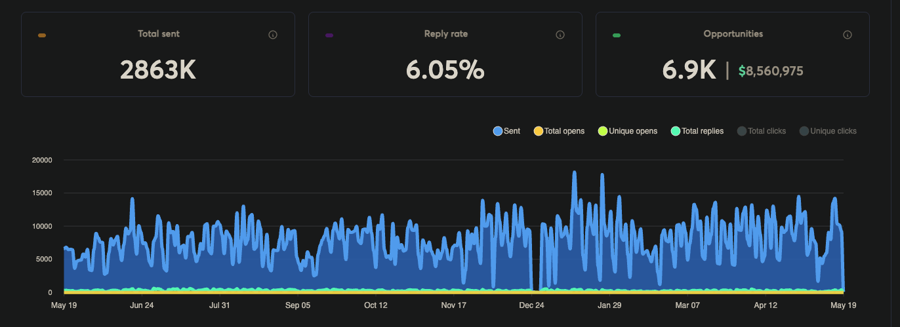The image size is (900, 327).
Task: Click the Oct 12 x-axis date label
Action: tap(376, 305)
